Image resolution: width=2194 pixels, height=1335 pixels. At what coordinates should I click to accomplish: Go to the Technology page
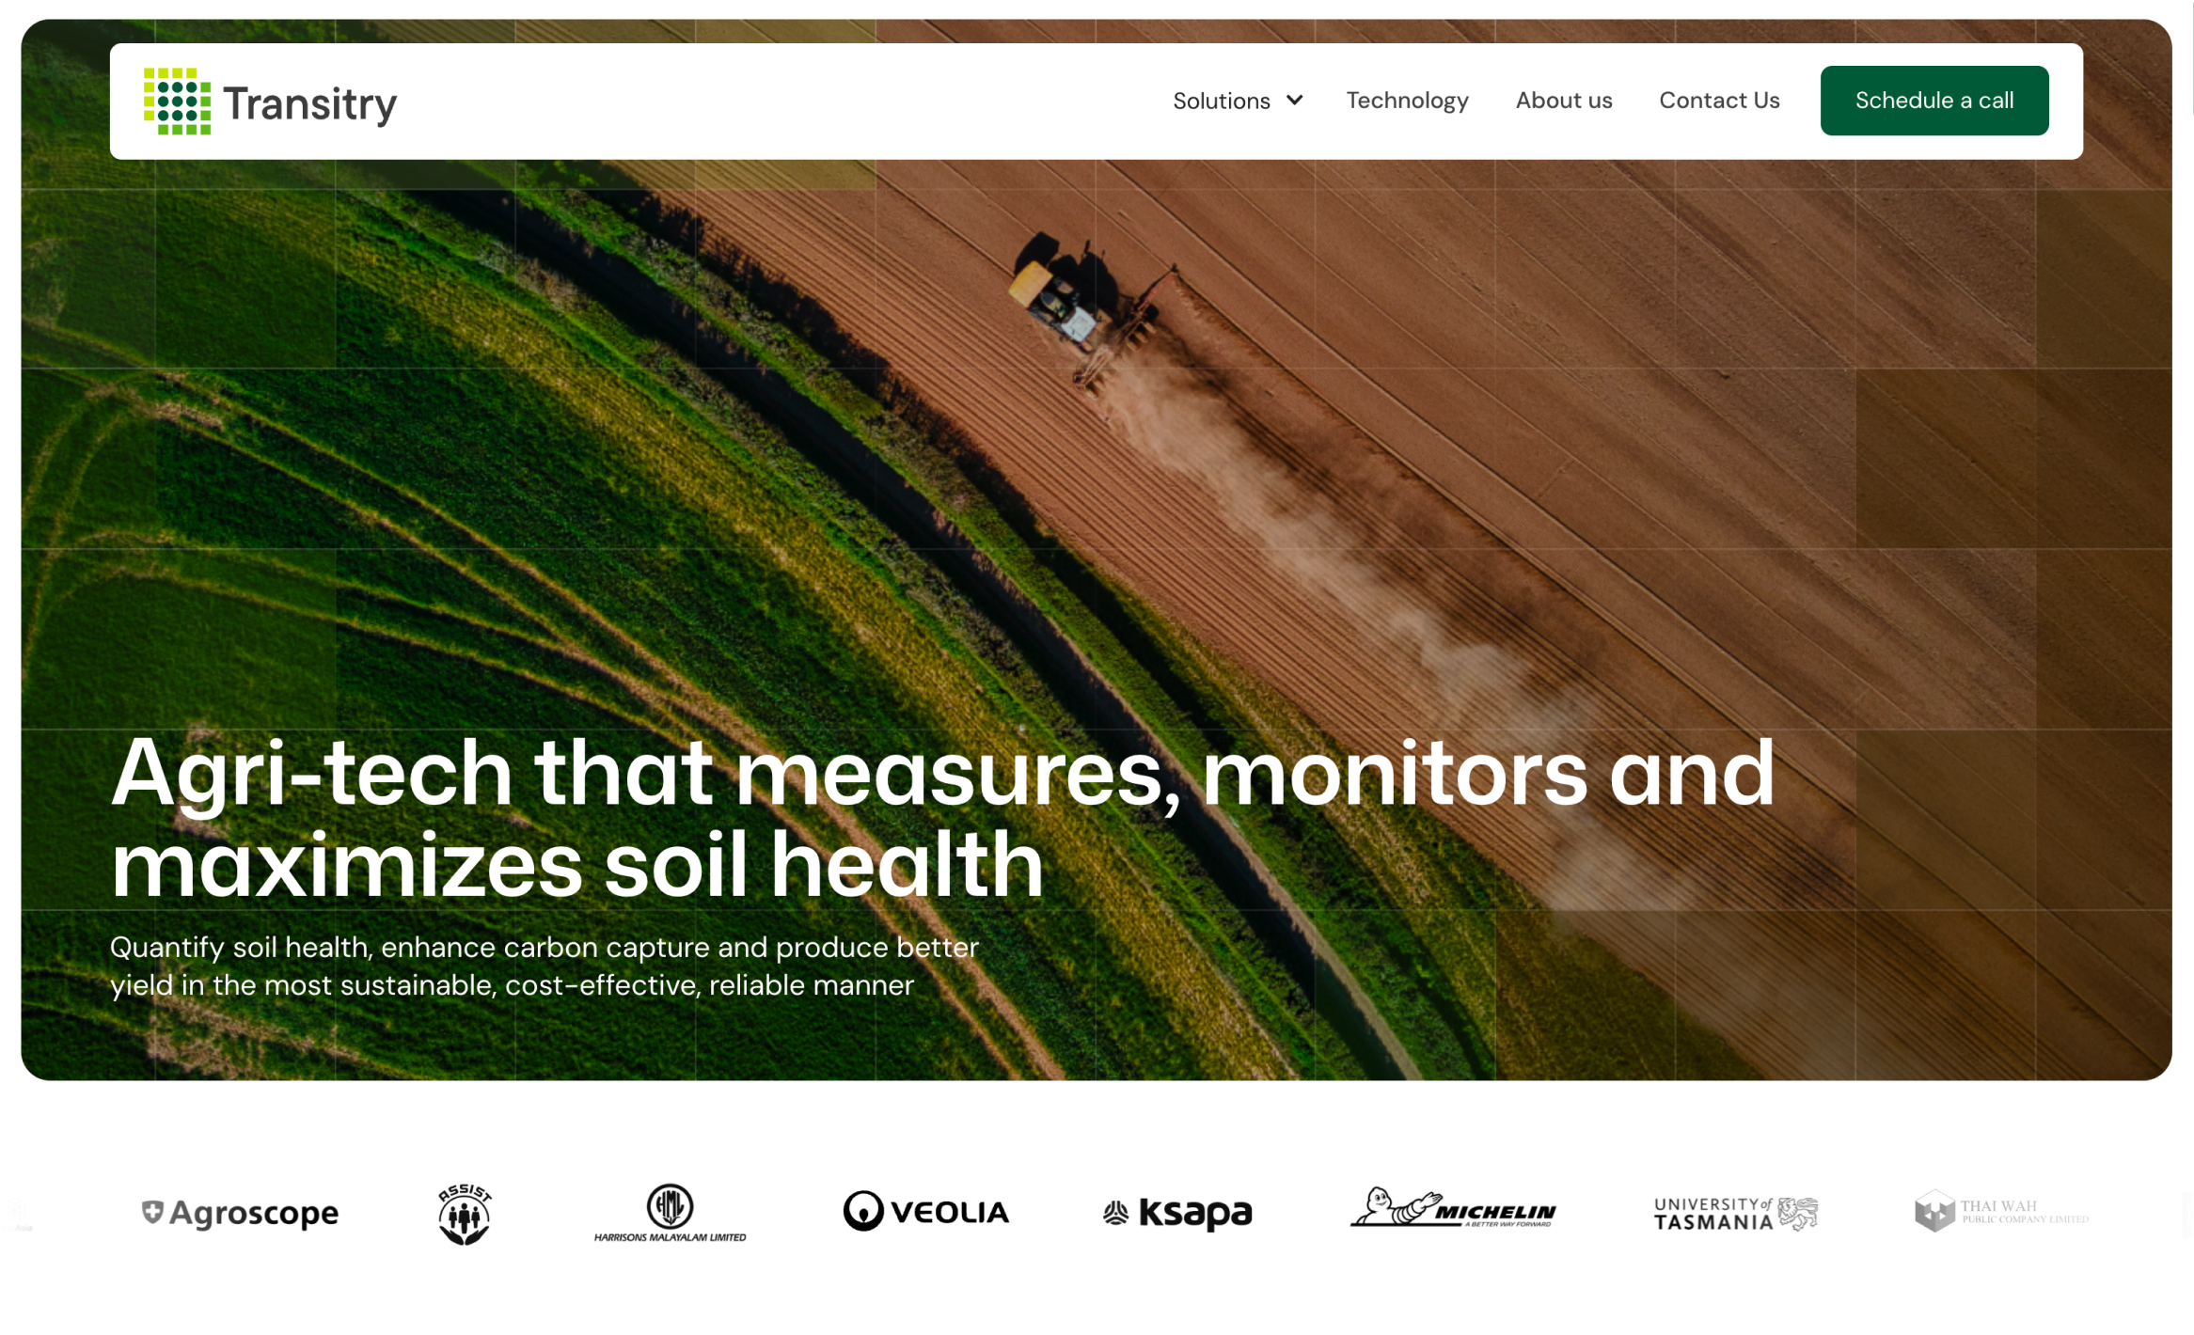click(1407, 101)
